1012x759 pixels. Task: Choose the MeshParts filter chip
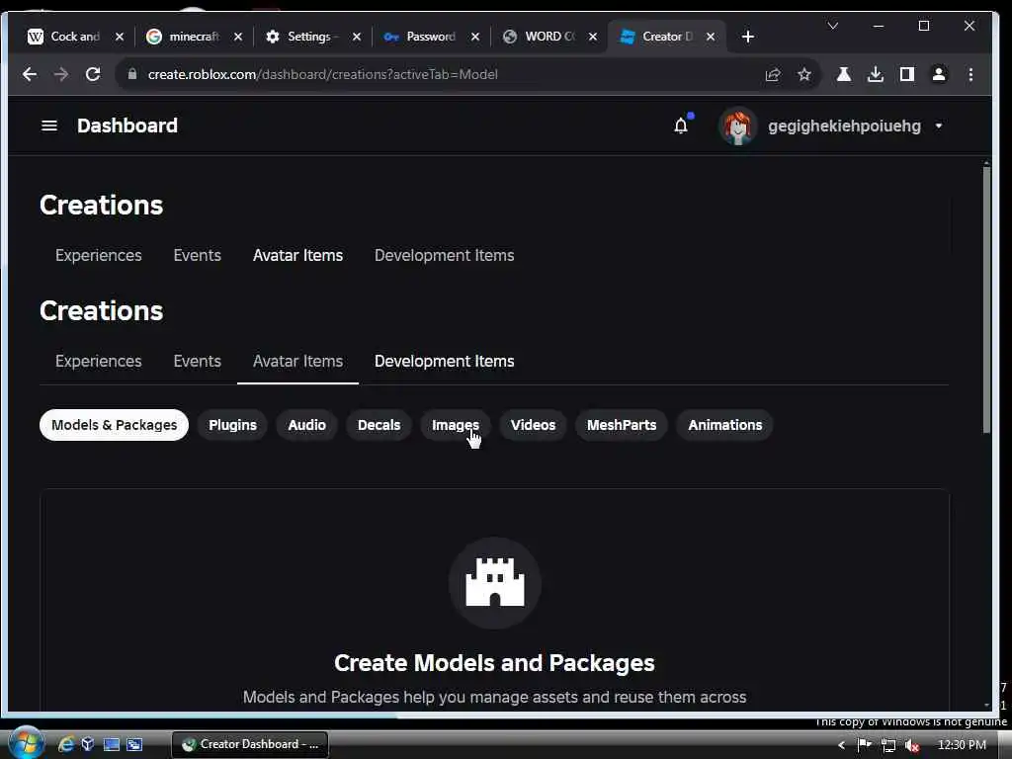[622, 425]
